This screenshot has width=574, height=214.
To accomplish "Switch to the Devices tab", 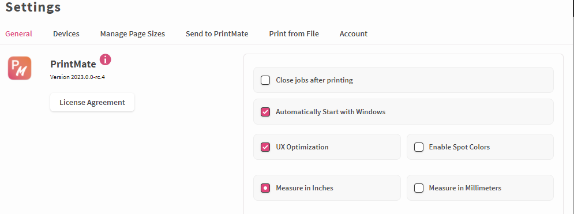I will (66, 33).
